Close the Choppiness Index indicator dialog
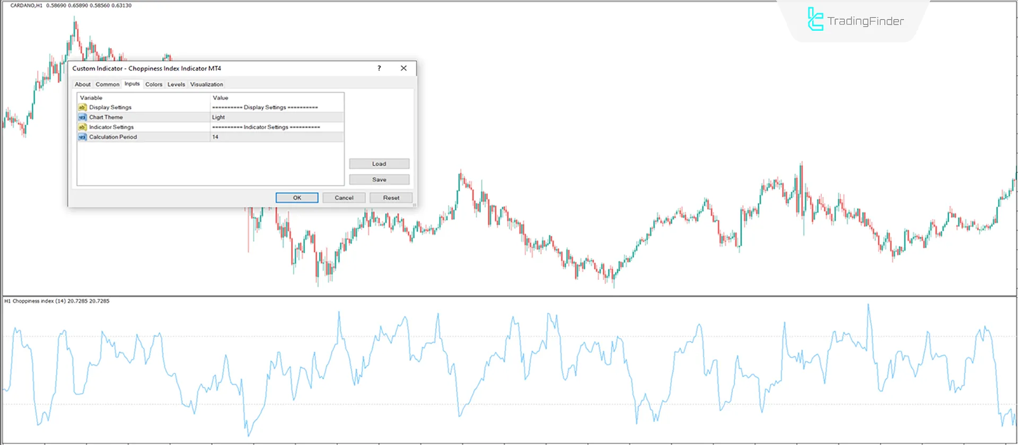 (x=403, y=68)
